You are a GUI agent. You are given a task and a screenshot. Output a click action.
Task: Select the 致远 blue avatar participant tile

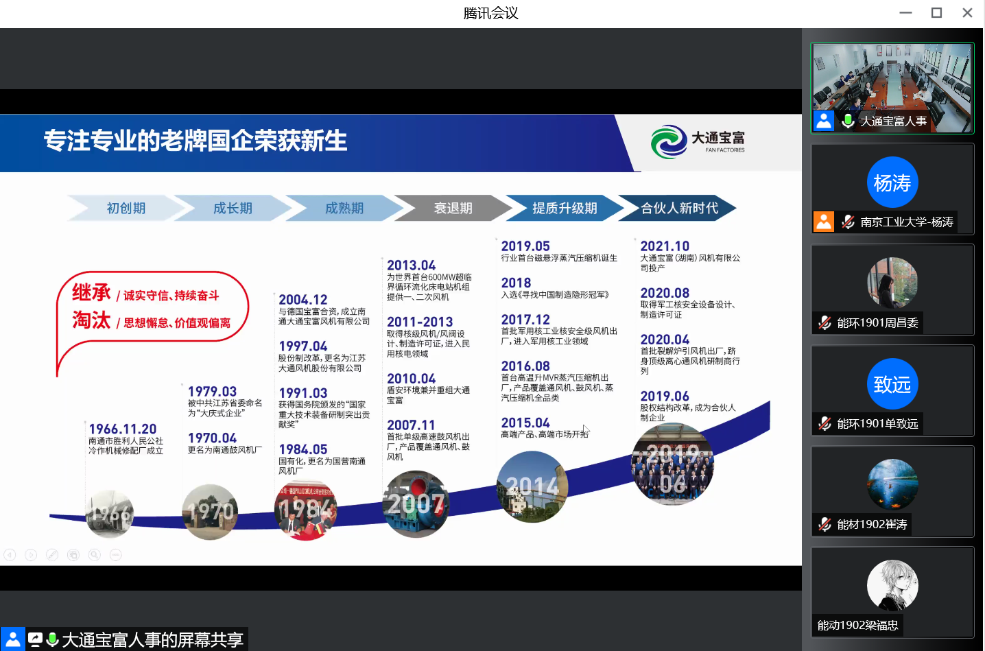(x=892, y=384)
